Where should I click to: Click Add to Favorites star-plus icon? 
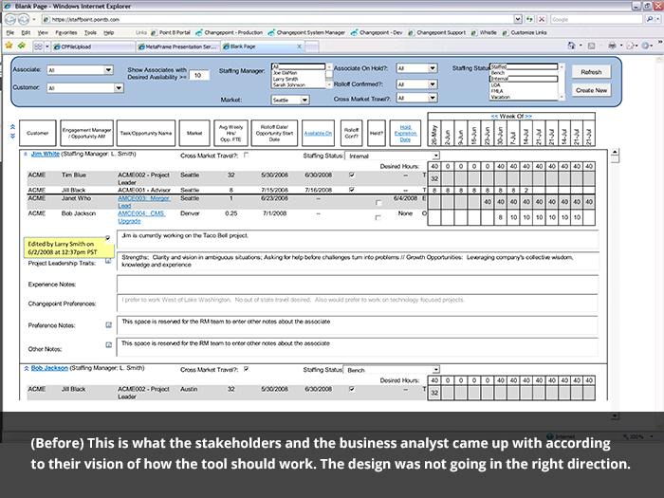(x=21, y=46)
